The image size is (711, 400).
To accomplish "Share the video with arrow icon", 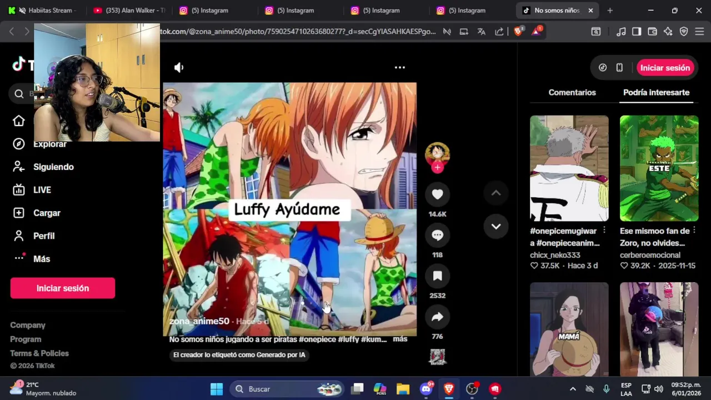I will (x=437, y=317).
